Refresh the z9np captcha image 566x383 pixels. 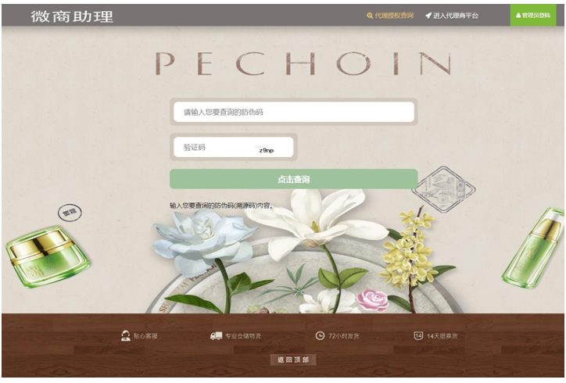tap(267, 150)
